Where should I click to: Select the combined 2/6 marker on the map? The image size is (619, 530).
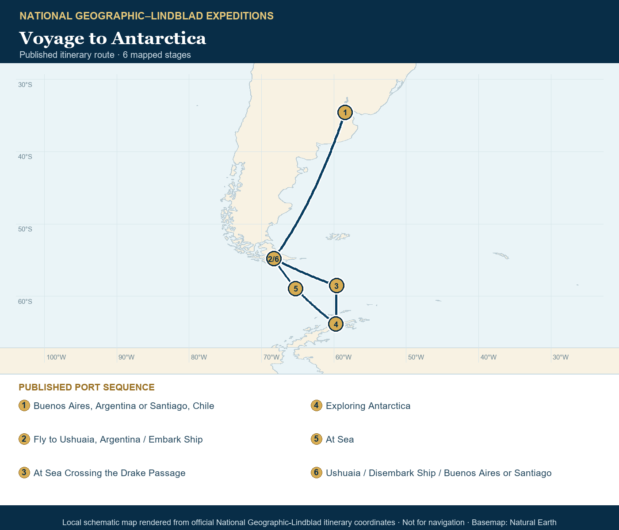[274, 259]
